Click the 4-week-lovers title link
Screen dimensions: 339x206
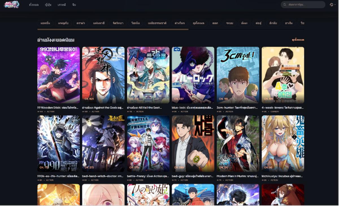pyautogui.click(x=283, y=108)
